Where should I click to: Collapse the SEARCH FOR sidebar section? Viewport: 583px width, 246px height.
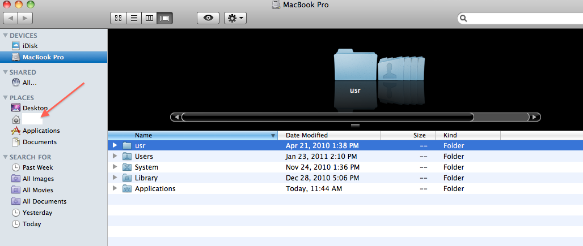[5, 157]
